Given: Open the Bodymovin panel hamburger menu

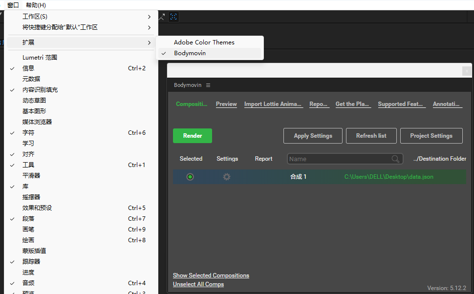Looking at the screenshot, I should click(208, 85).
